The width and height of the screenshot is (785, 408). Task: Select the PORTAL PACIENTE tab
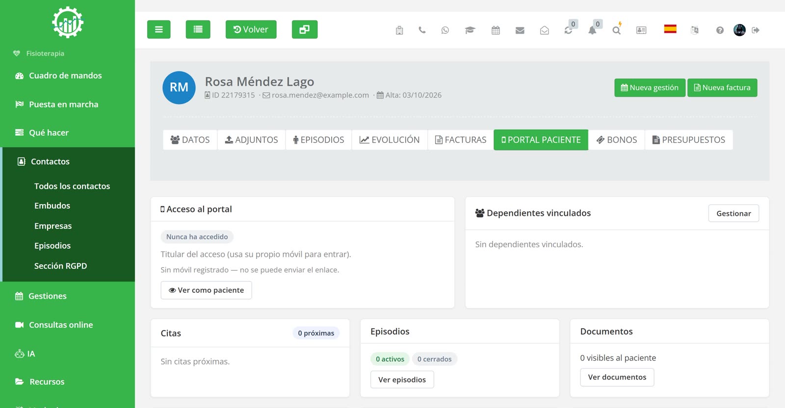click(541, 140)
